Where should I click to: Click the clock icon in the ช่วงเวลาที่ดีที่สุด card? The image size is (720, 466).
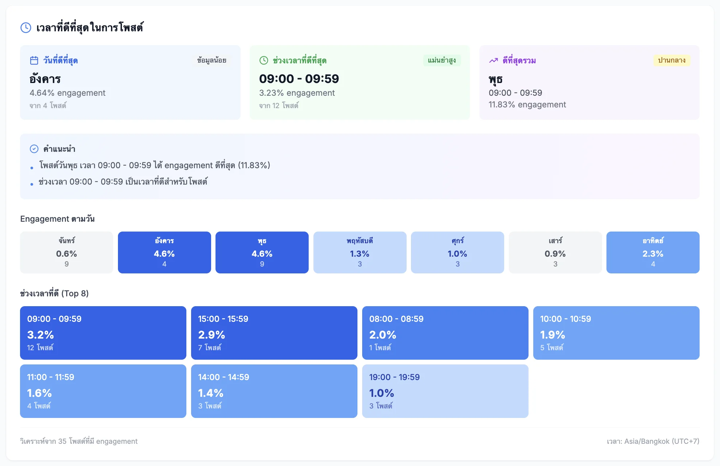coord(264,60)
